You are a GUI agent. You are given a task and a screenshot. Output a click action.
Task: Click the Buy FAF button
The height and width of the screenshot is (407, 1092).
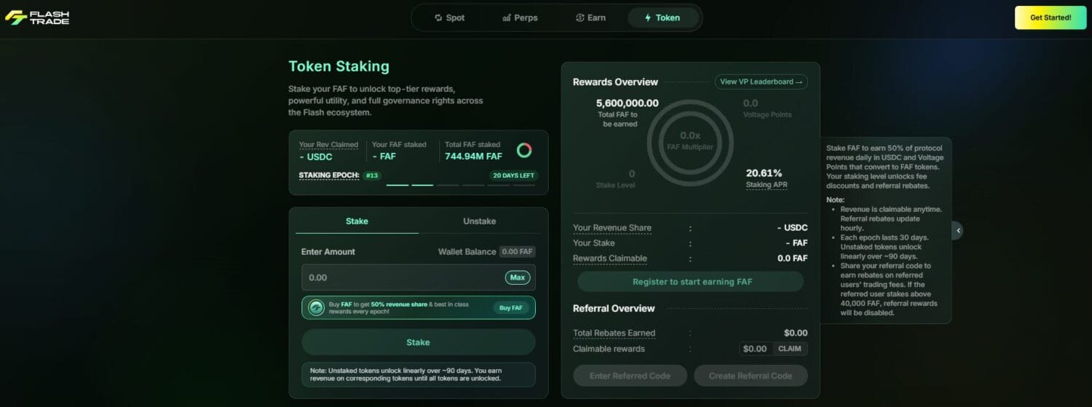[510, 308]
